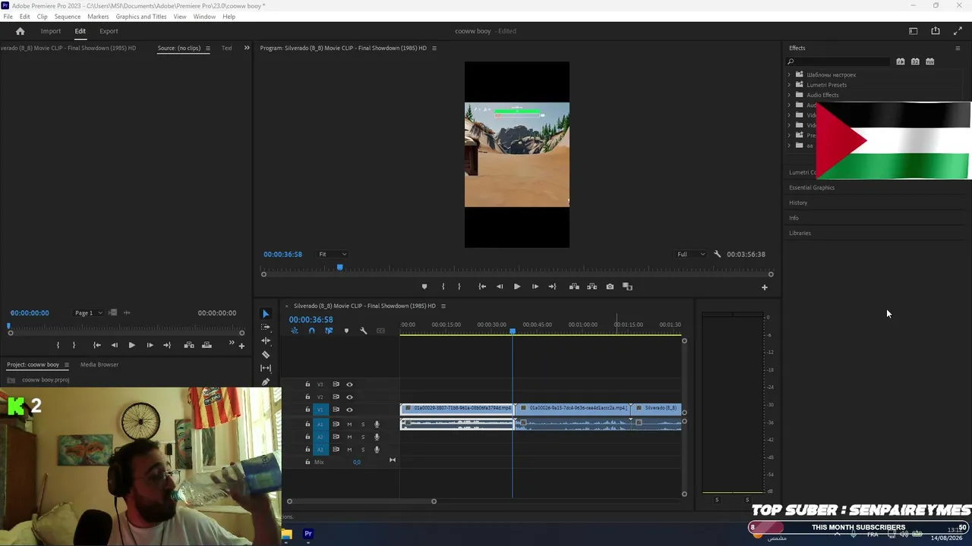Open the File menu

click(x=8, y=17)
